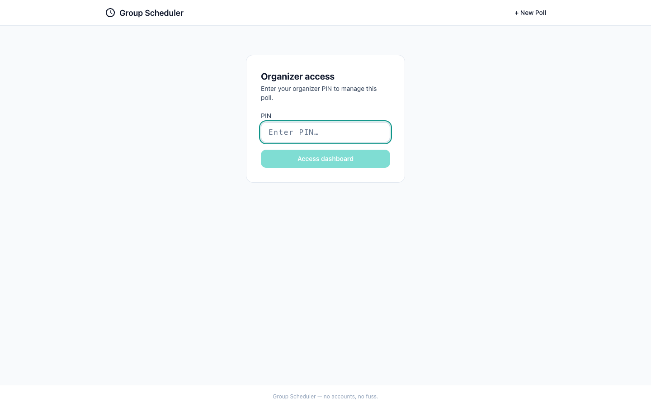651x407 pixels.
Task: Click the word 'Organizer' in the card heading
Action: [x=280, y=76]
